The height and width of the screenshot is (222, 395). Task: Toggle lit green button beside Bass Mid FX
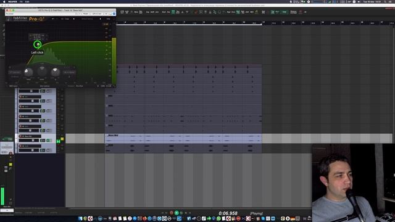[49, 141]
